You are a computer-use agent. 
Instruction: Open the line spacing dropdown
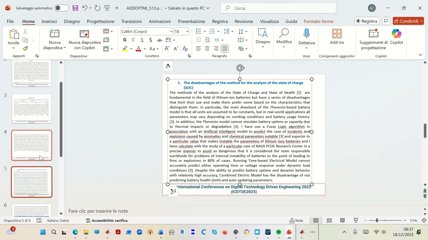[229, 31]
